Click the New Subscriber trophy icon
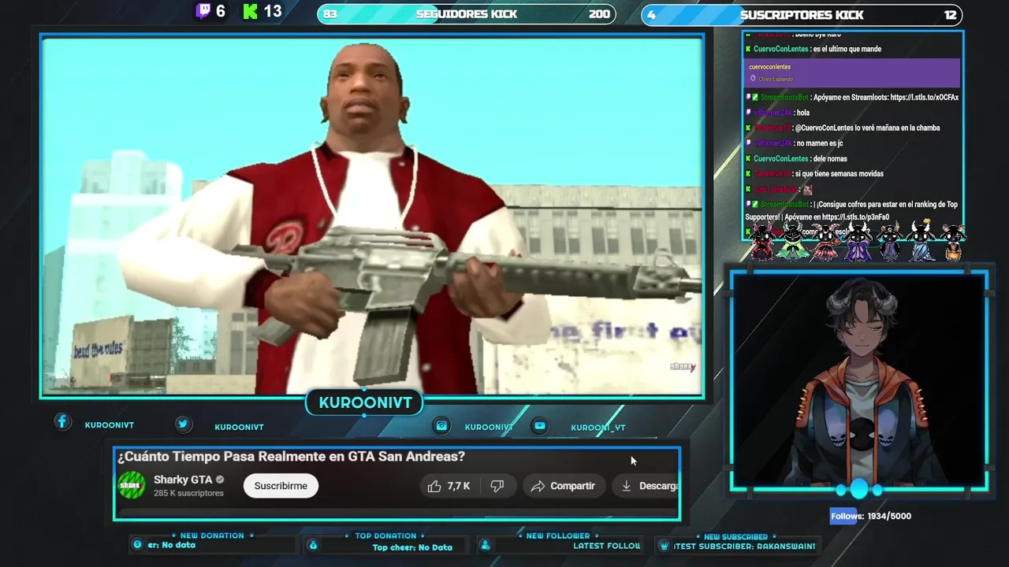1009x567 pixels. point(664,546)
